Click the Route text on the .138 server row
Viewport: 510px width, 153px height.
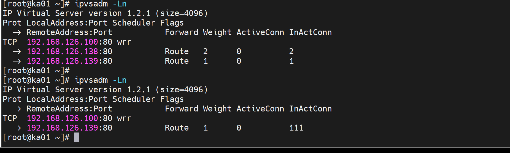click(177, 52)
